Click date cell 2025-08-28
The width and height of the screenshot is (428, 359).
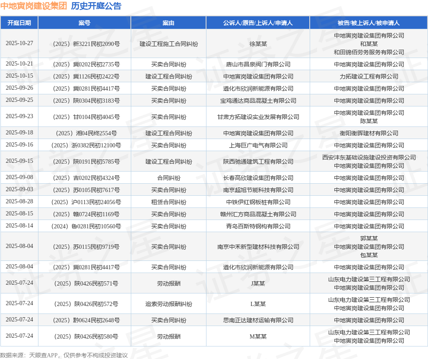tap(19, 202)
